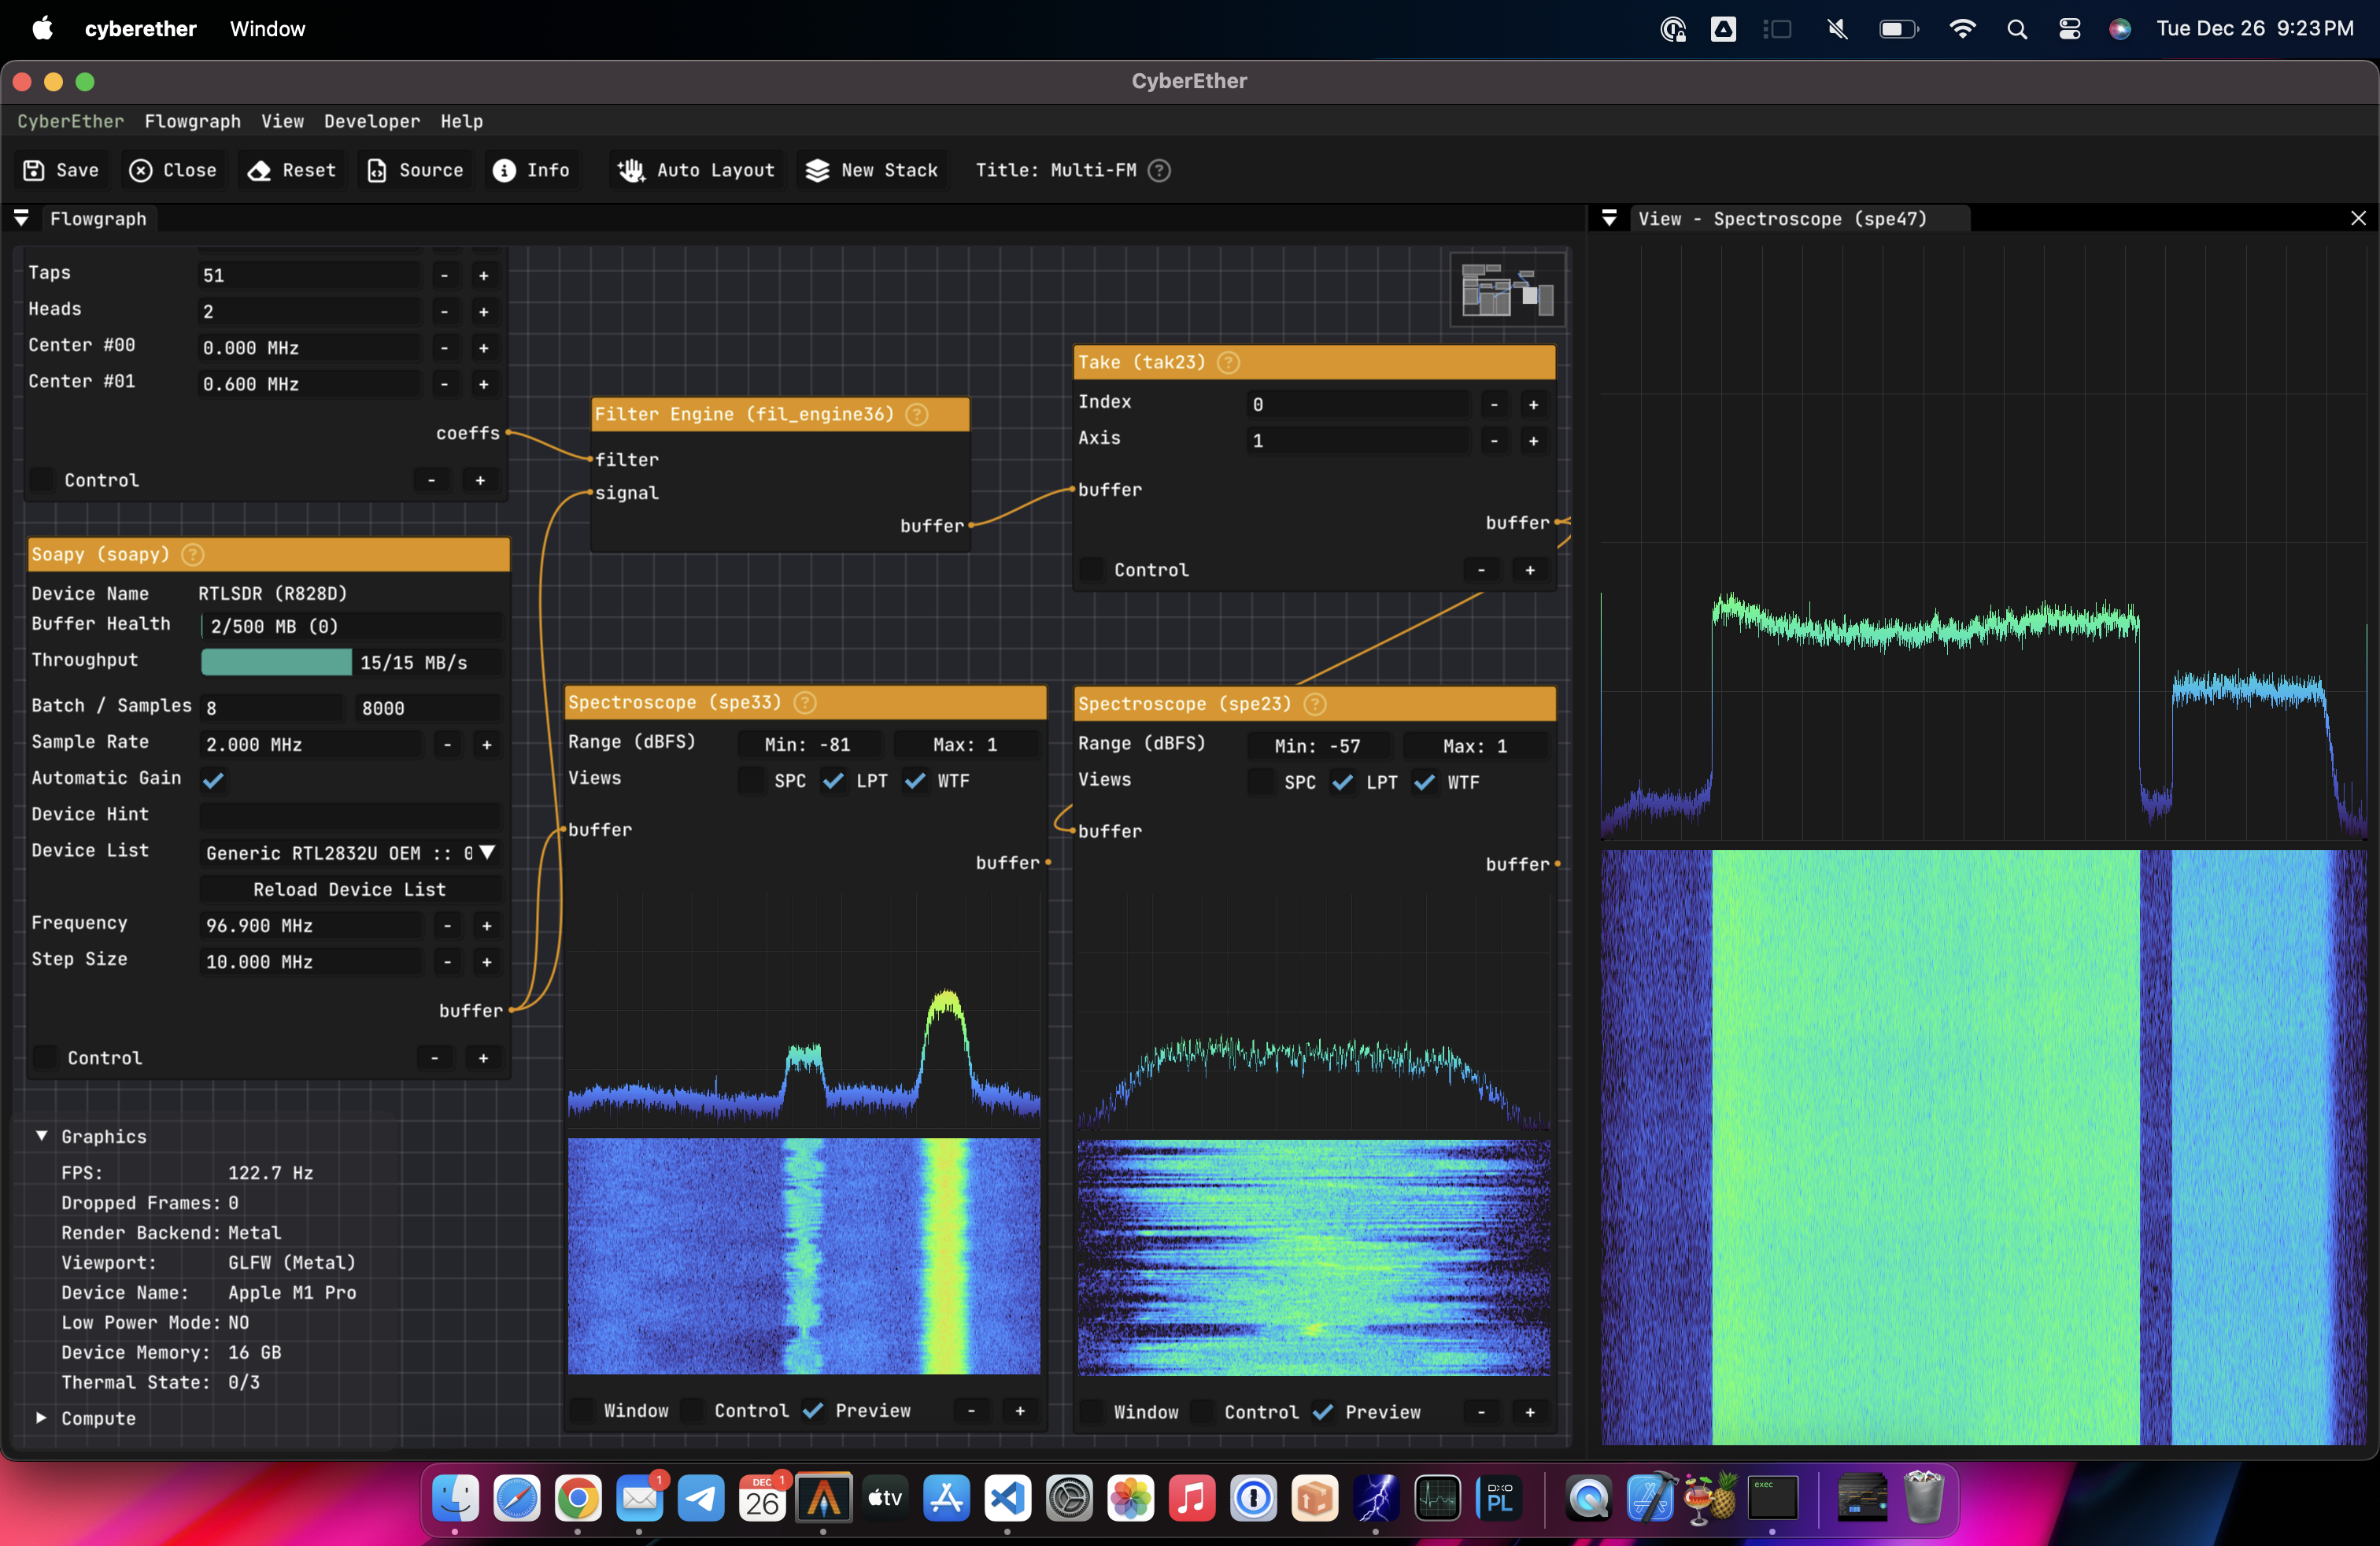The height and width of the screenshot is (1546, 2380).
Task: Click the flowgraph minimap thumbnail
Action: [x=1507, y=290]
